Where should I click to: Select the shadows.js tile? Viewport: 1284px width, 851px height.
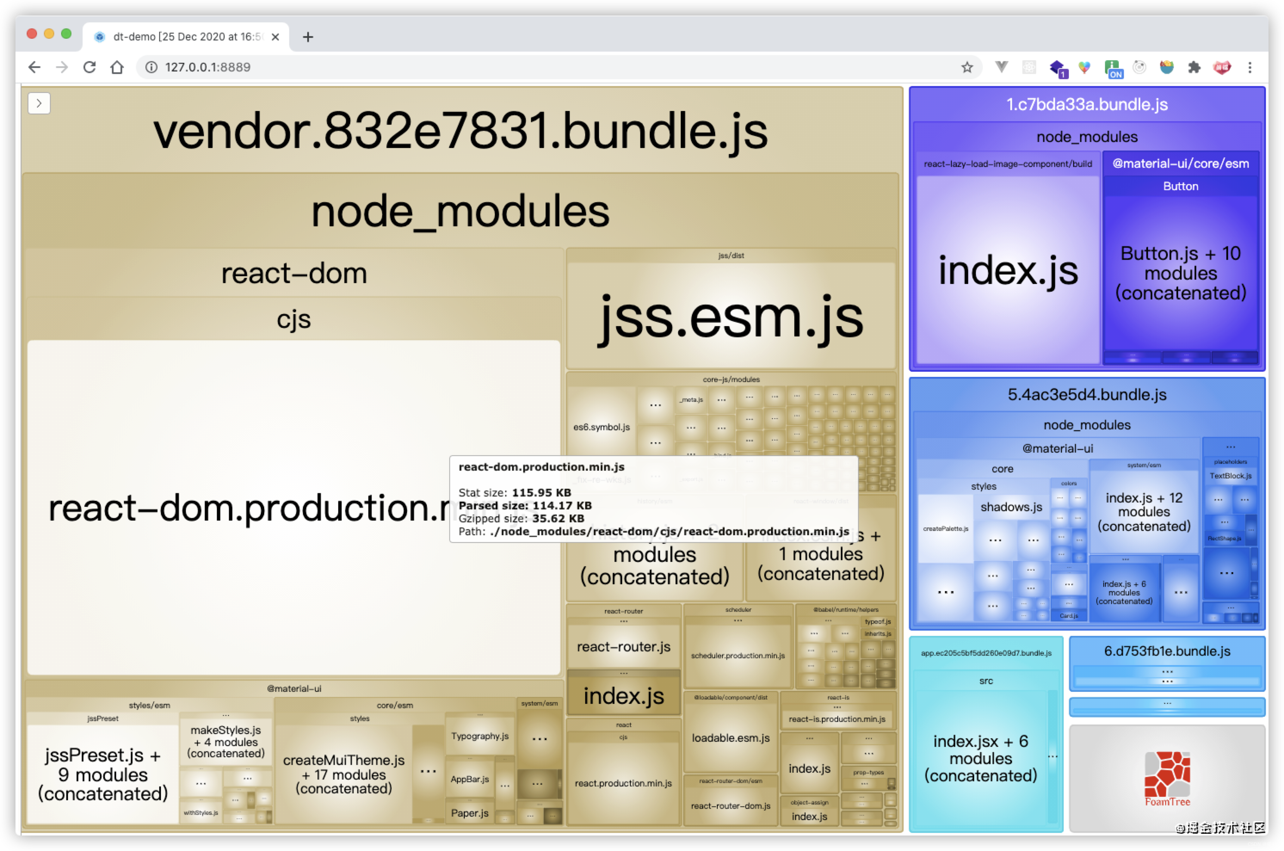tap(1011, 507)
